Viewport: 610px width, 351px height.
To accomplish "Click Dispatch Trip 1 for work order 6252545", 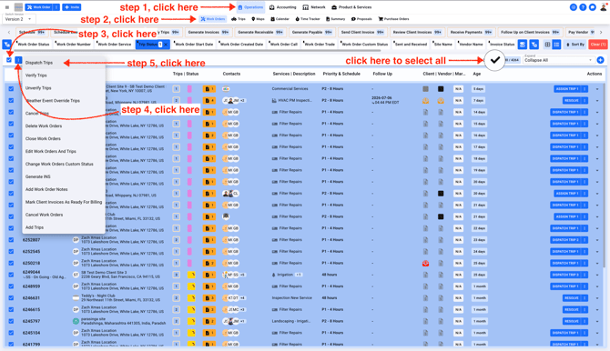I will click(x=565, y=252).
